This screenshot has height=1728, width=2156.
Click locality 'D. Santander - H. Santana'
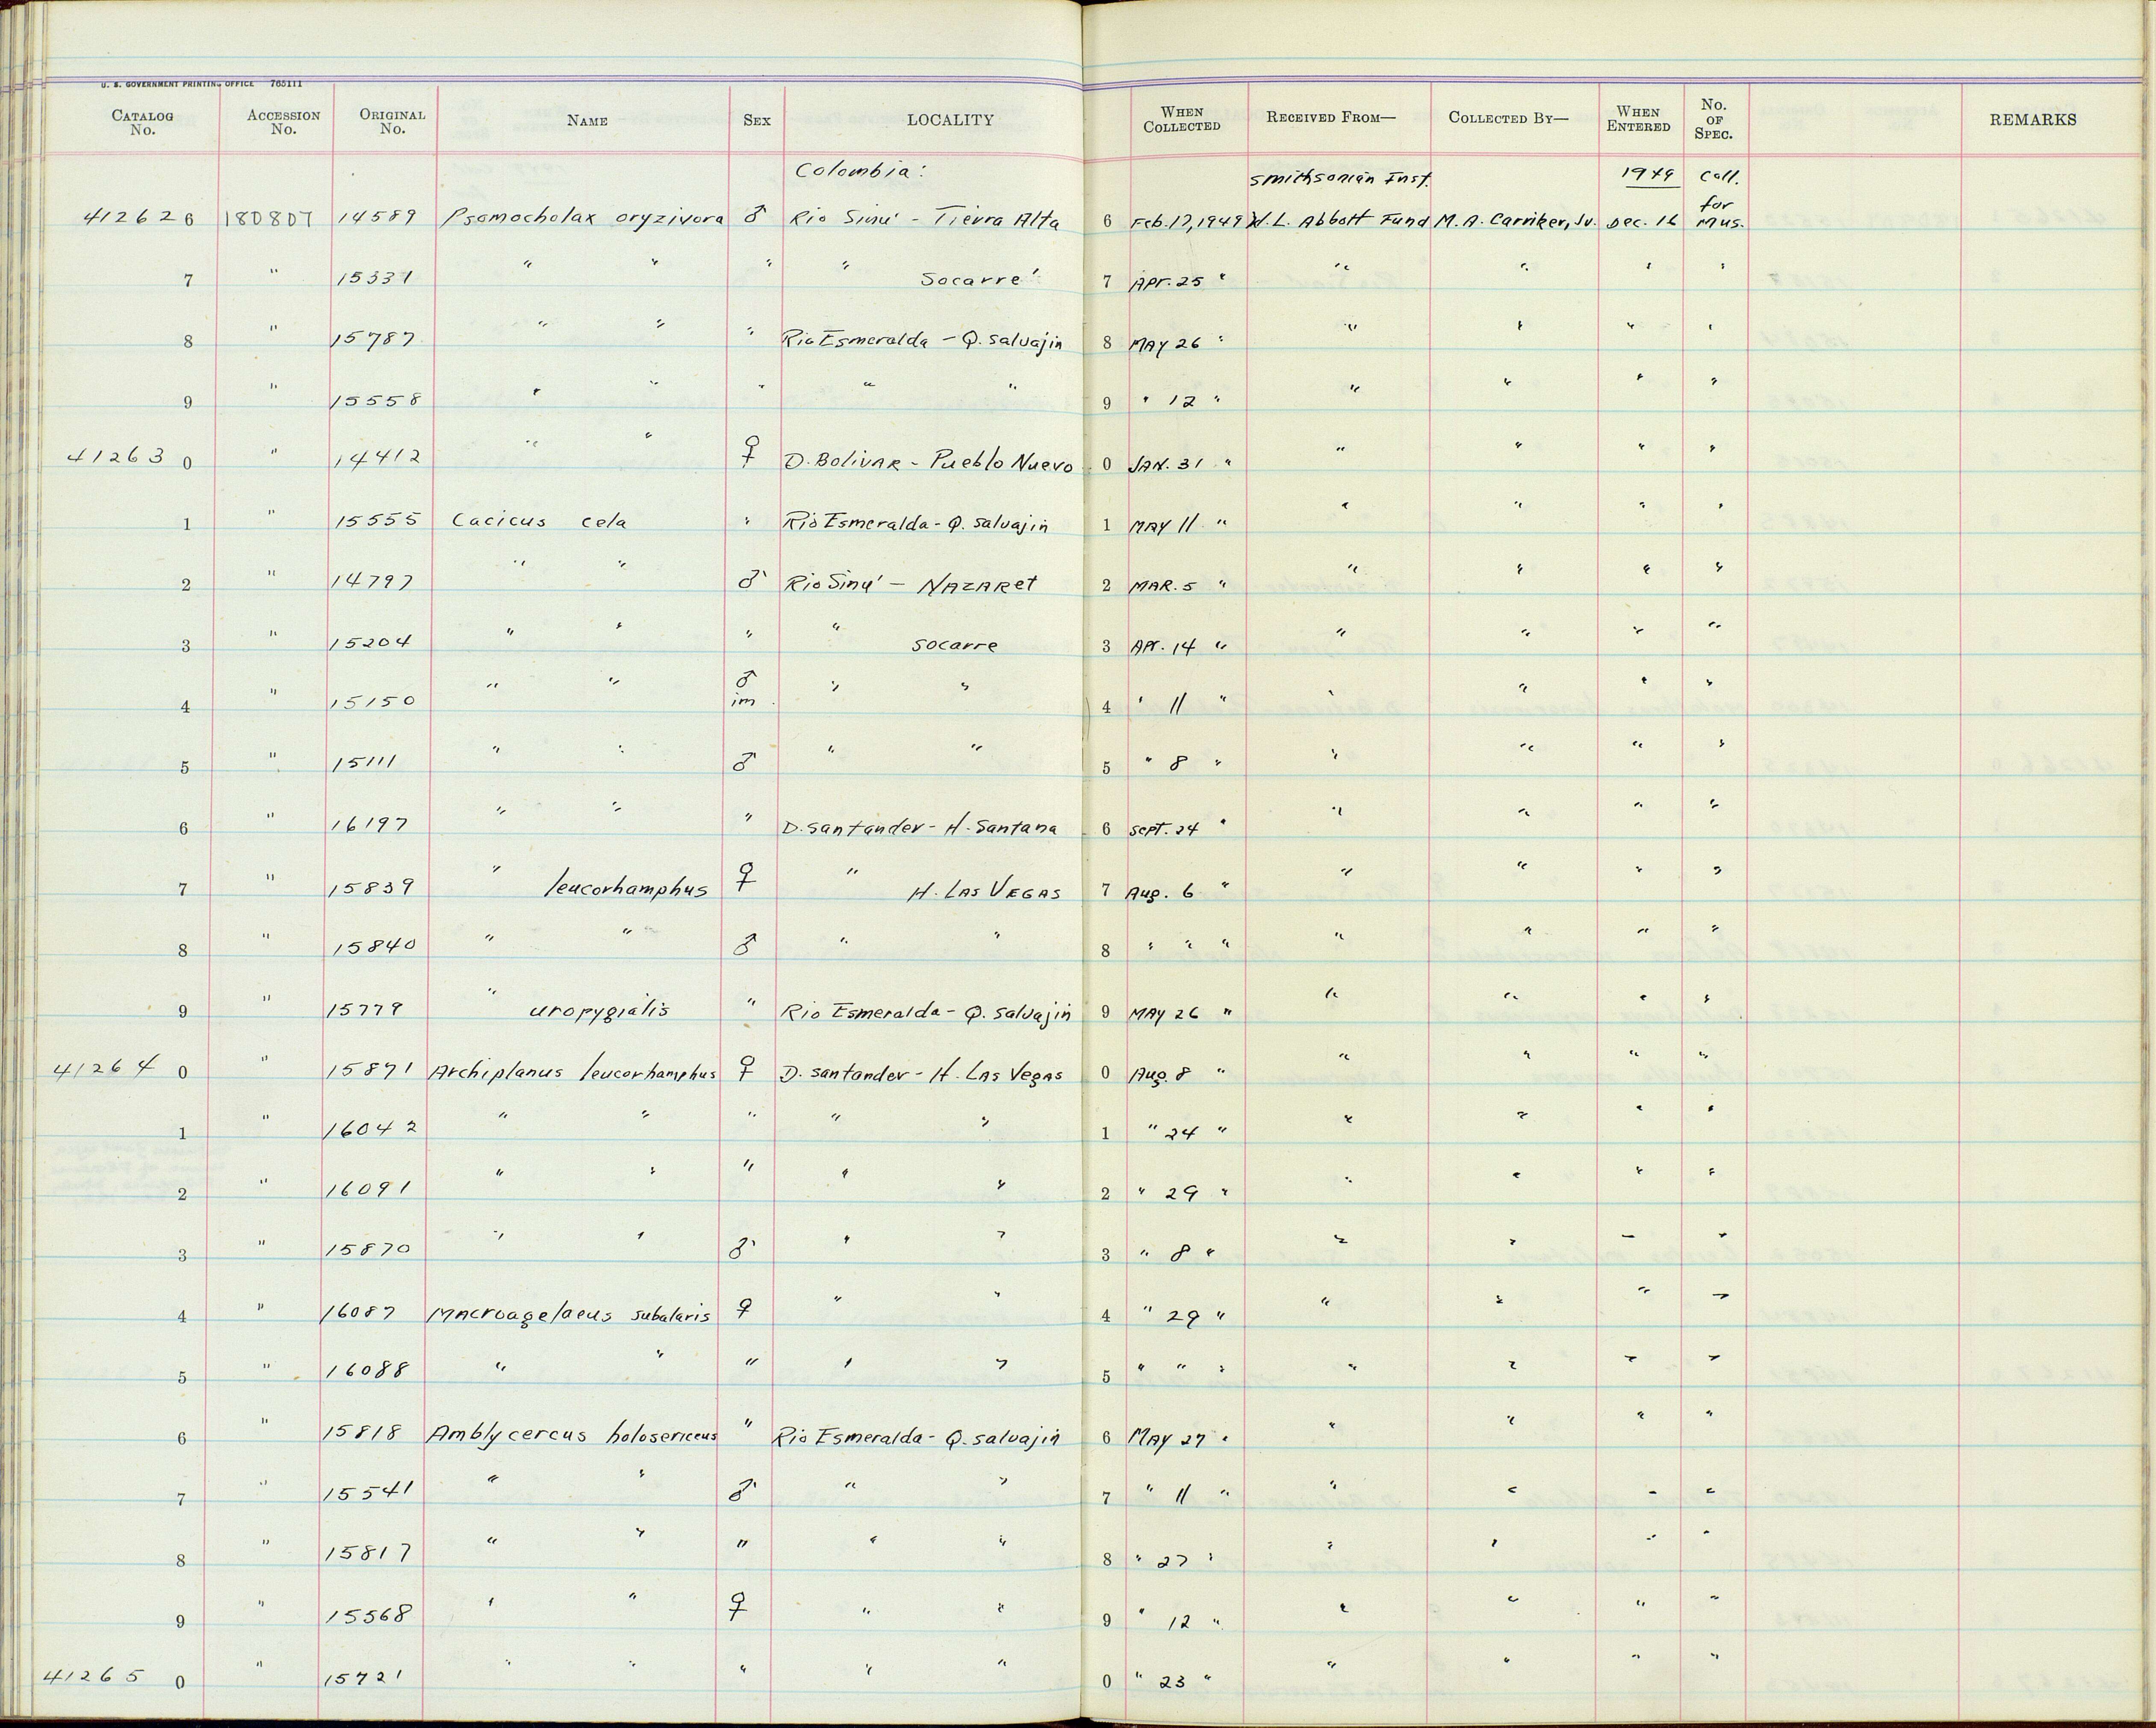tap(919, 829)
